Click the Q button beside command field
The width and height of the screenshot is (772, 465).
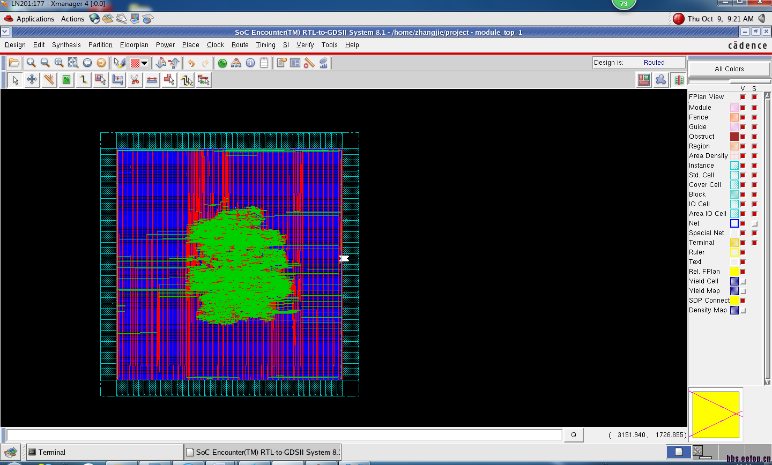click(x=574, y=434)
